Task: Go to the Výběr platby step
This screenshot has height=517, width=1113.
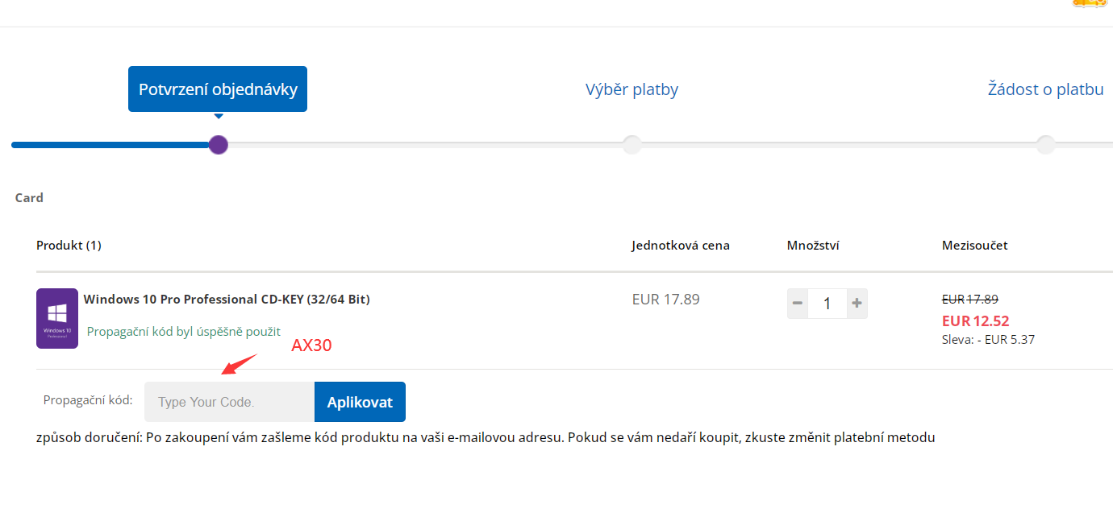Action: pos(632,89)
